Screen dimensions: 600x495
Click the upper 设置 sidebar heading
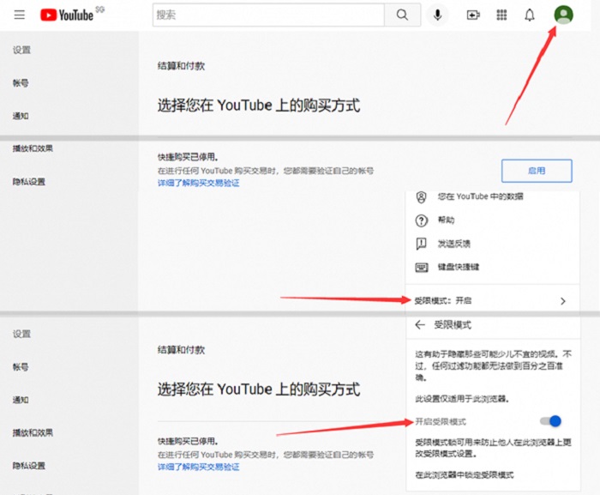click(x=21, y=50)
